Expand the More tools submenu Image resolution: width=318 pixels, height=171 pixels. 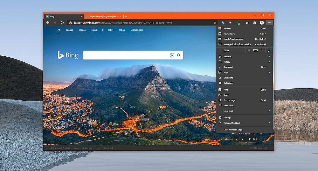coord(269,111)
